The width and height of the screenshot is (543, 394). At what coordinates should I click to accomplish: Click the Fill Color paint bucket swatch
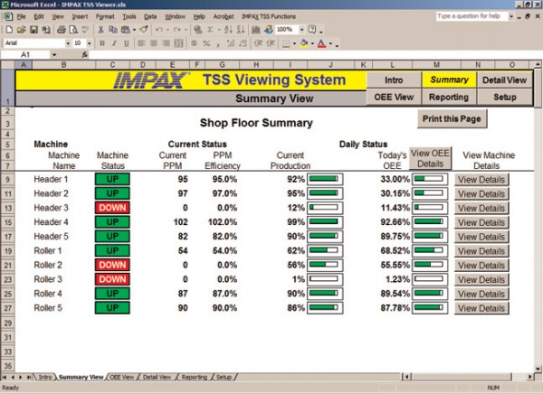point(304,42)
